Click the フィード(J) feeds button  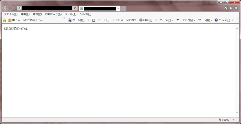pos(101,20)
